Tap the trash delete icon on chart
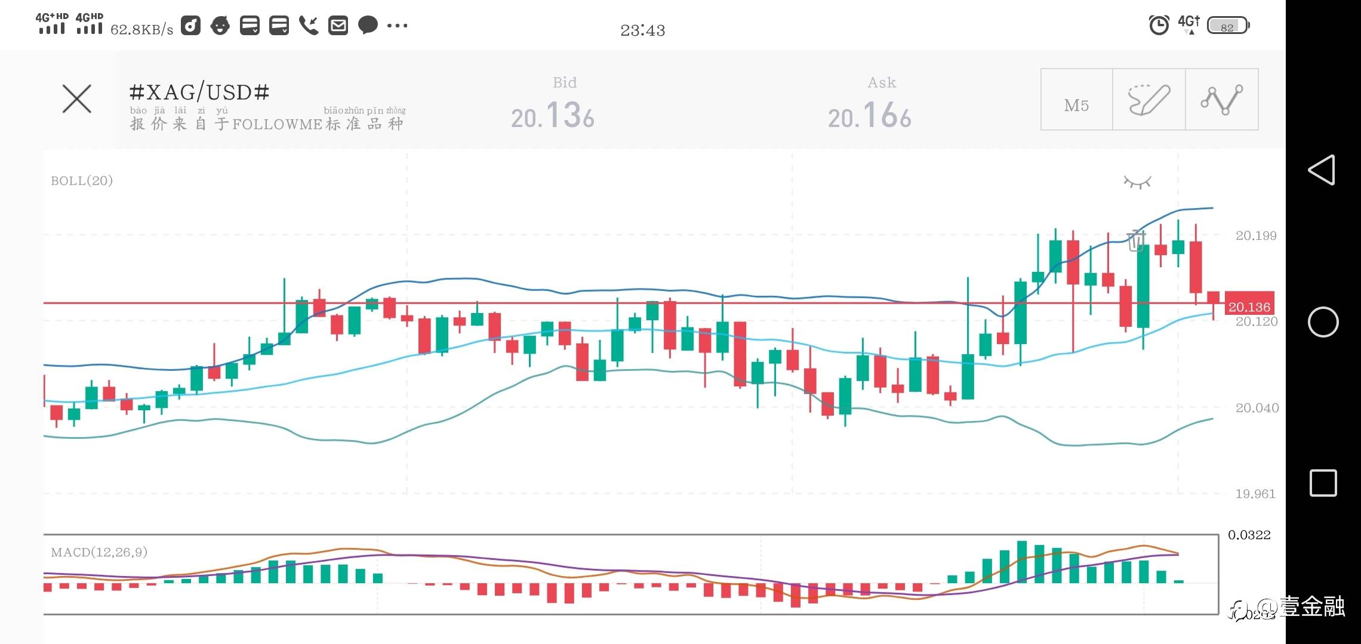 pos(1136,240)
